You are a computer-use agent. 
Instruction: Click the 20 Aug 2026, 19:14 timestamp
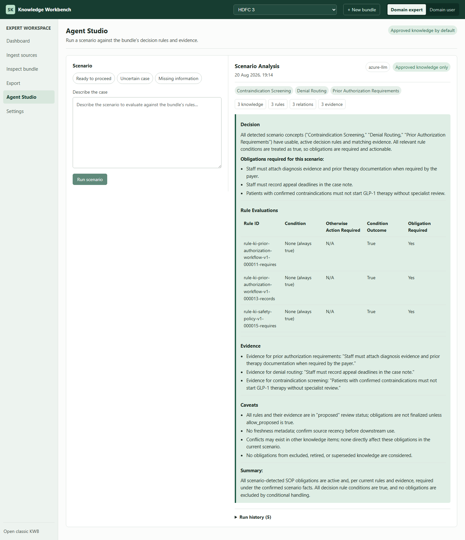254,75
